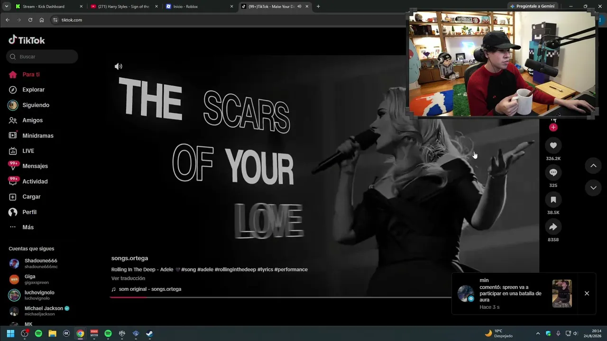This screenshot has width=607, height=341.
Task: Open songs.ortega creator profile link
Action: coord(129,258)
